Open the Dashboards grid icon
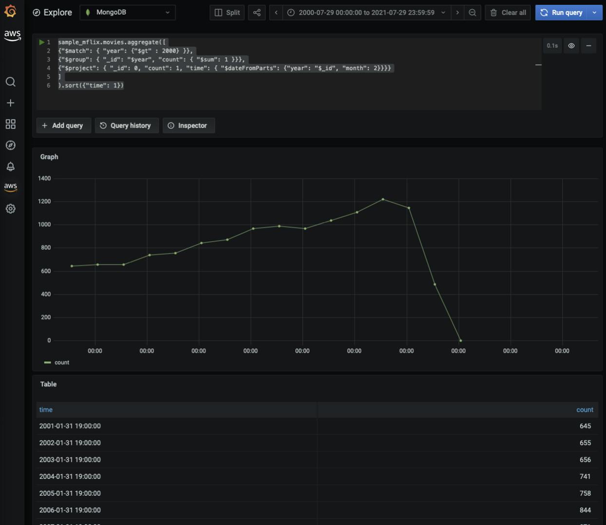This screenshot has height=525, width=606. [x=10, y=124]
